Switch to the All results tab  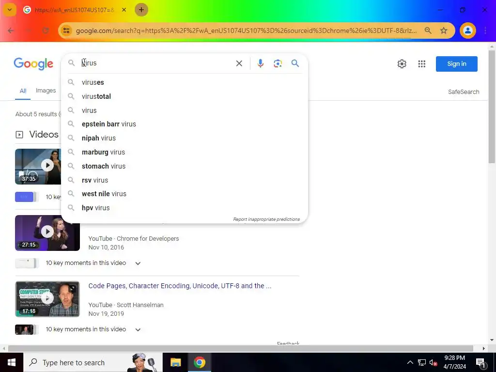click(x=23, y=91)
